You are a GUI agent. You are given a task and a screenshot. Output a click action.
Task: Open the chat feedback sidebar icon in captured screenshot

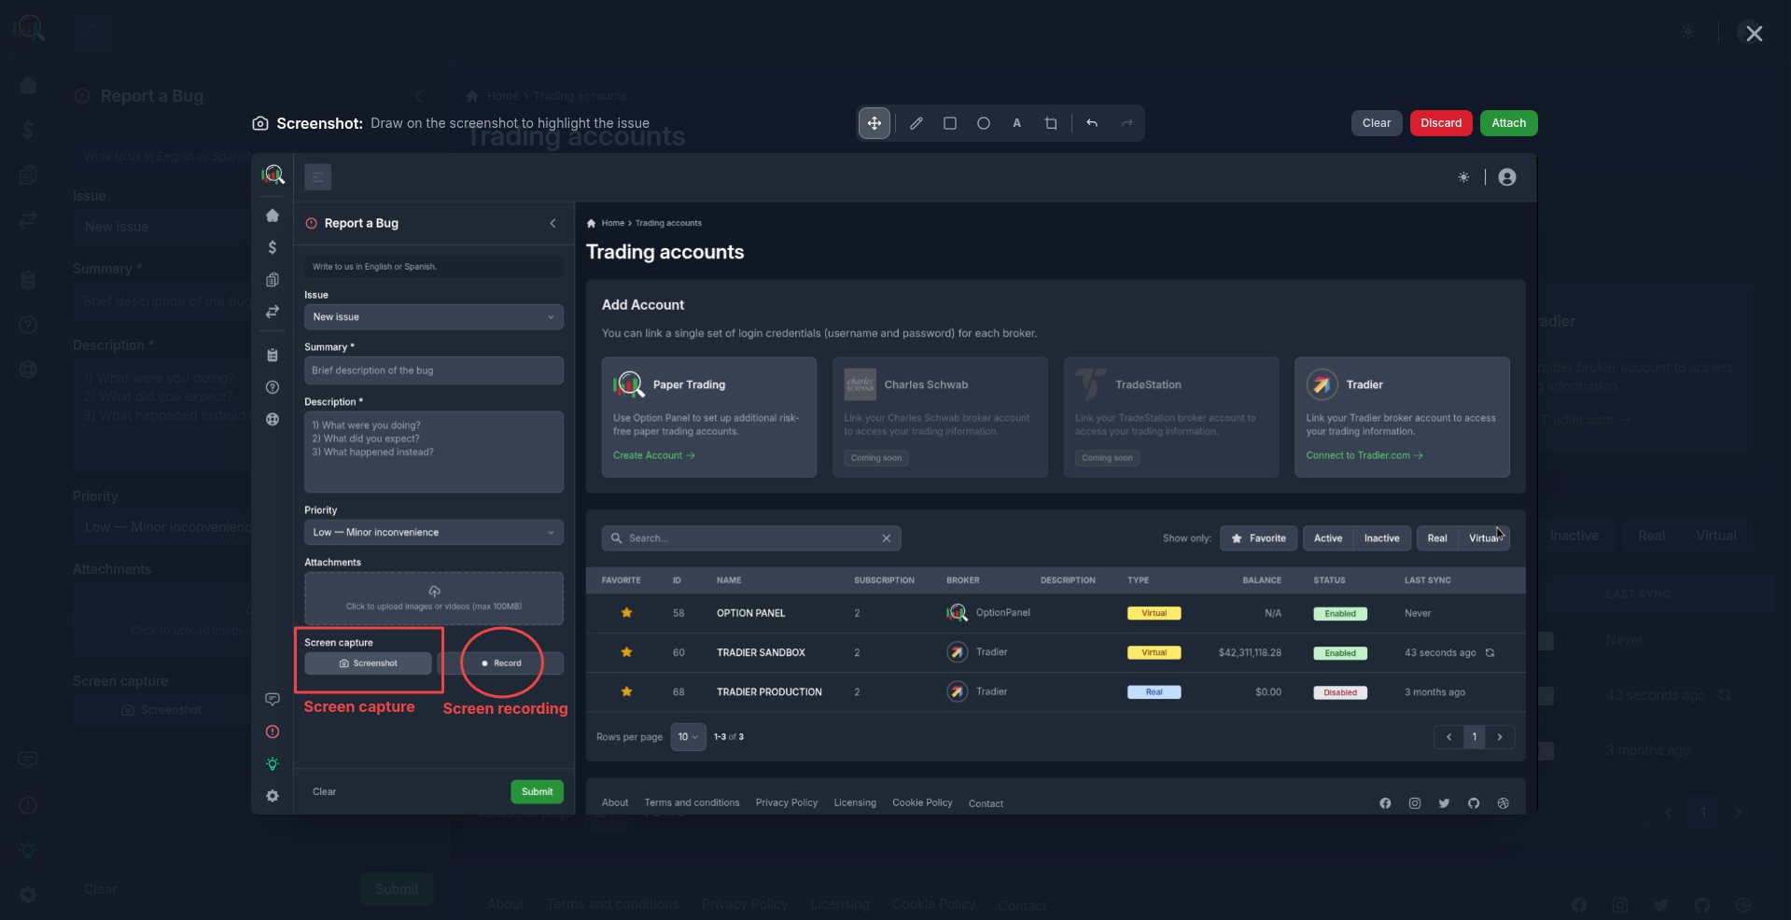click(x=273, y=699)
